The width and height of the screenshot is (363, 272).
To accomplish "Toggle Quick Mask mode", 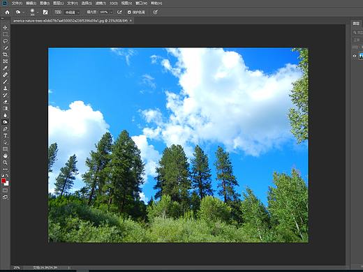I will tap(5, 190).
